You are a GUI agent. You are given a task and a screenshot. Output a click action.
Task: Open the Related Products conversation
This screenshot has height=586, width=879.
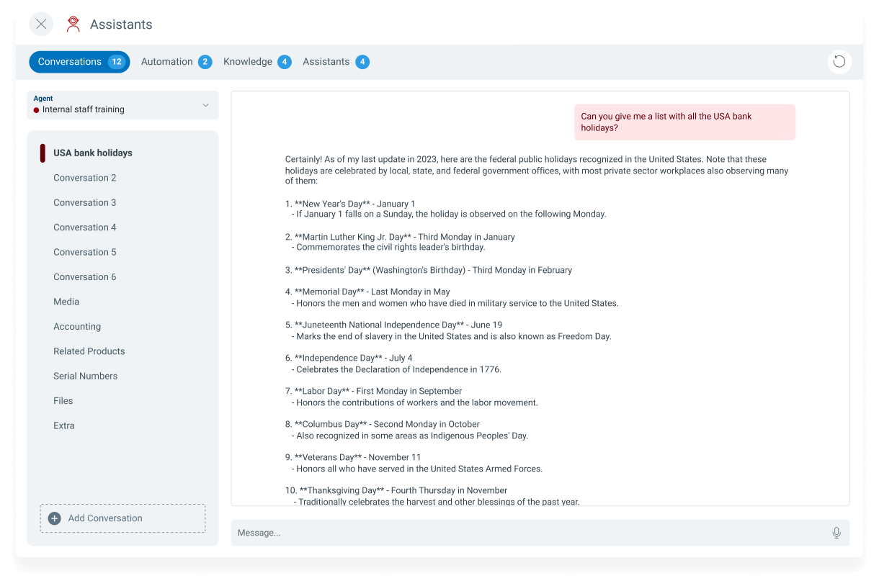point(89,351)
